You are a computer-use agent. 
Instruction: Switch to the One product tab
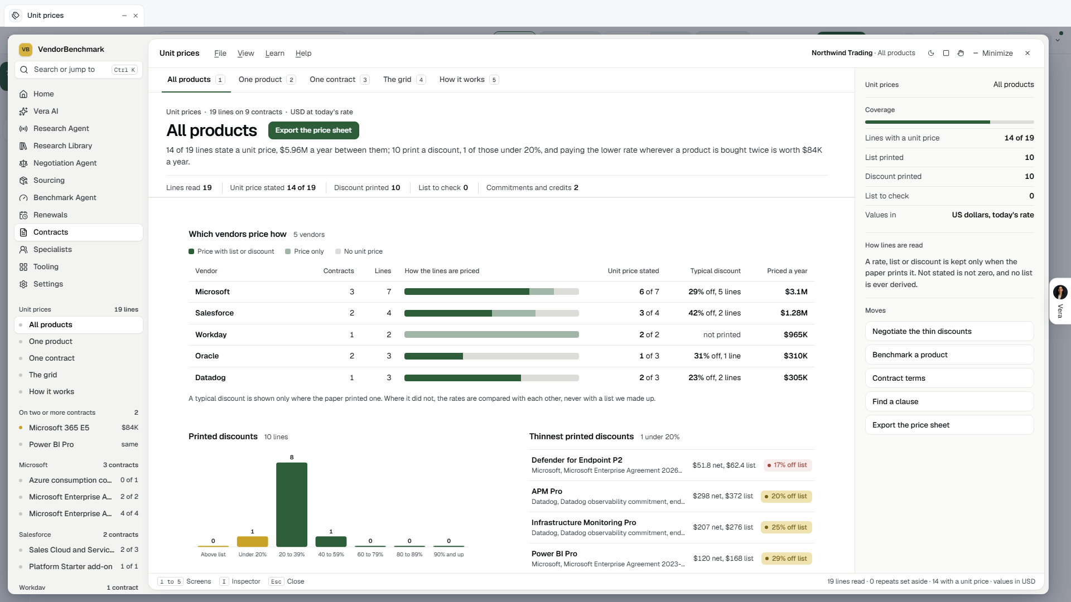(267, 80)
